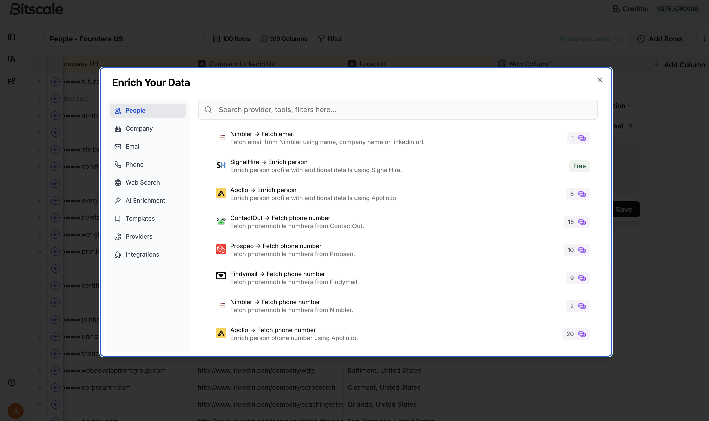
Task: Close the Enrich Your Data dialog
Action: coord(600,80)
